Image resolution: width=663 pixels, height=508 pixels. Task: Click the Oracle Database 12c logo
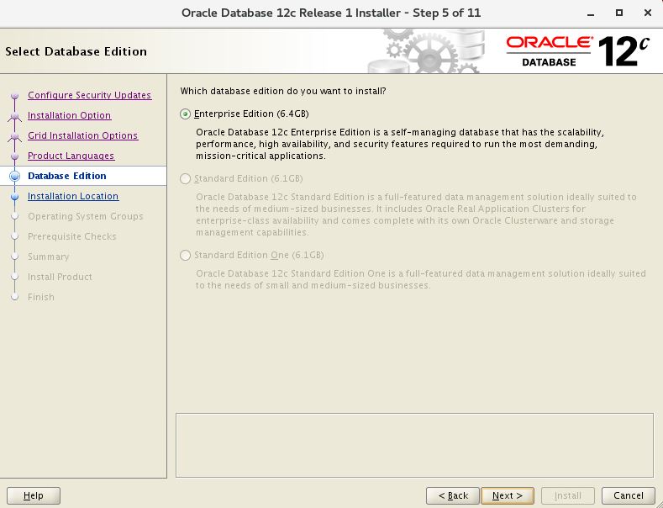(577, 51)
